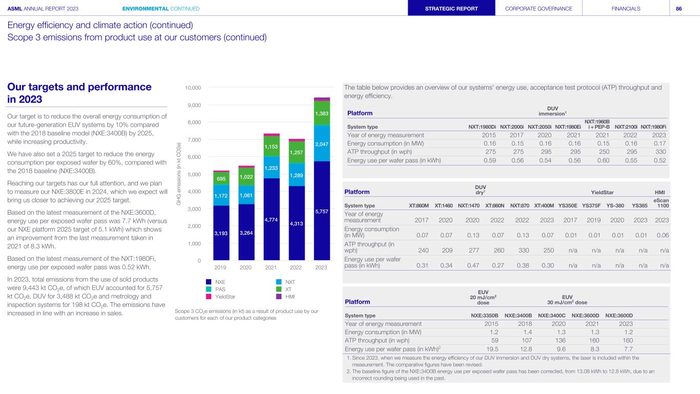Open the Strategic Report tab
This screenshot has width=700, height=394.
(451, 9)
